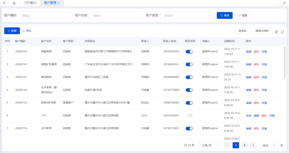Click 编辑 for row JXS00141
The height and width of the screenshot is (153, 289).
tap(249, 78)
